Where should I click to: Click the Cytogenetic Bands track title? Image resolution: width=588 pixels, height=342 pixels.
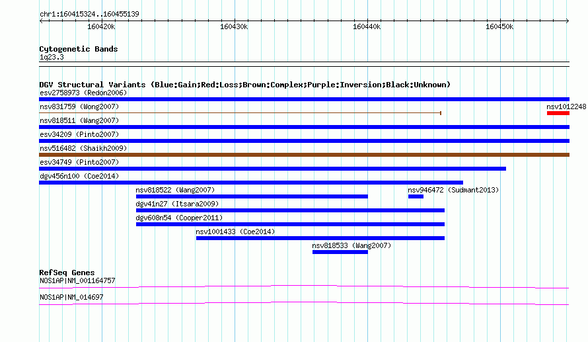tap(79, 49)
